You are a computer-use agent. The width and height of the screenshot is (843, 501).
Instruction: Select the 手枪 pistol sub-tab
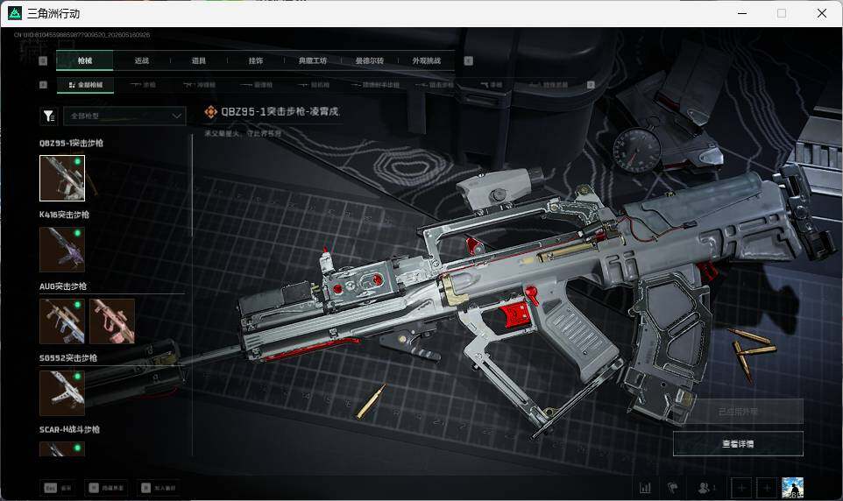coord(491,85)
